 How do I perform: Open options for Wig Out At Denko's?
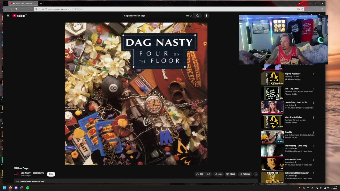click(x=314, y=74)
